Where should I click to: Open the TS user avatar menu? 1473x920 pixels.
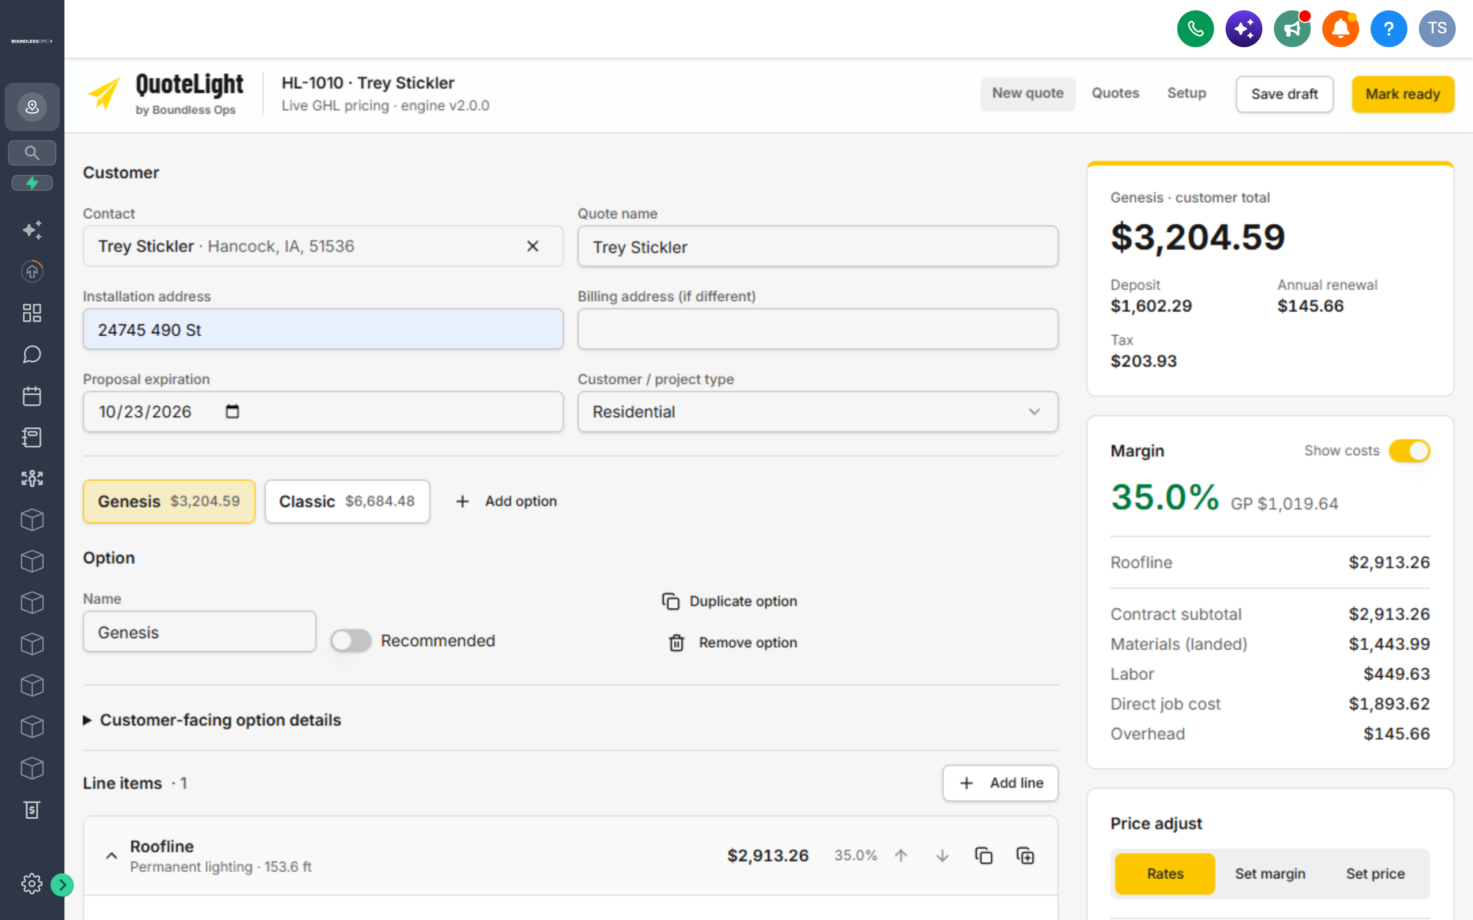1437,29
